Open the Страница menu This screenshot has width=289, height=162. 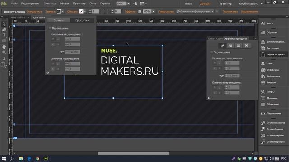coord(50,4)
